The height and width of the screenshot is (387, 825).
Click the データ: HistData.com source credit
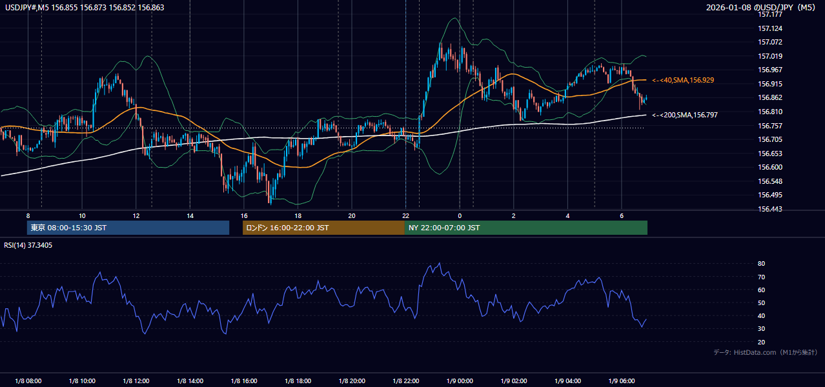pos(765,352)
